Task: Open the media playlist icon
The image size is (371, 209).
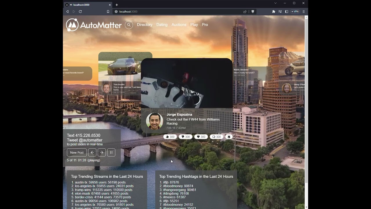Action: point(280,12)
